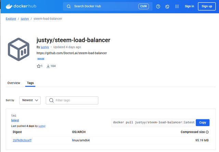Click the search magnifier icon in header
Viewport: 219px width, 152px height.
click(x=68, y=6)
